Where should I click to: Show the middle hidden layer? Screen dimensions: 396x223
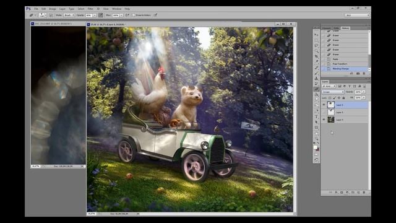pyautogui.click(x=324, y=112)
